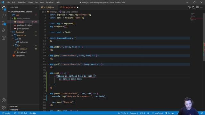Open the Help menu

pyautogui.click(x=58, y=2)
